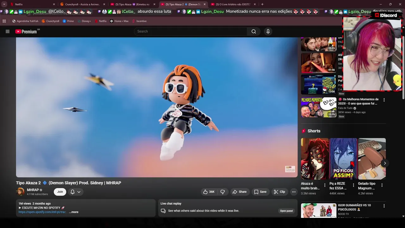Save video to a playlist

pos(260,192)
